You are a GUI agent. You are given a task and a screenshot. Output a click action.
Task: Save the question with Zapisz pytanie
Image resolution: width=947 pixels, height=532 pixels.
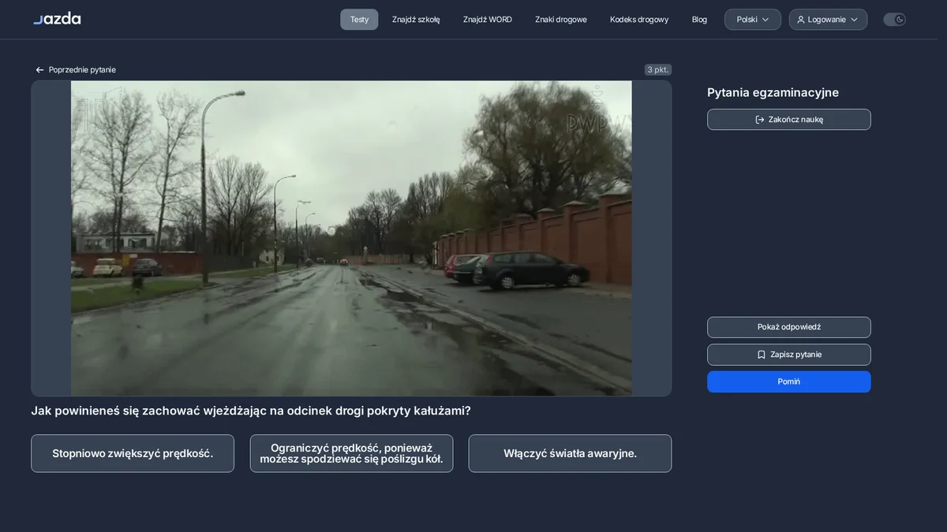point(789,355)
